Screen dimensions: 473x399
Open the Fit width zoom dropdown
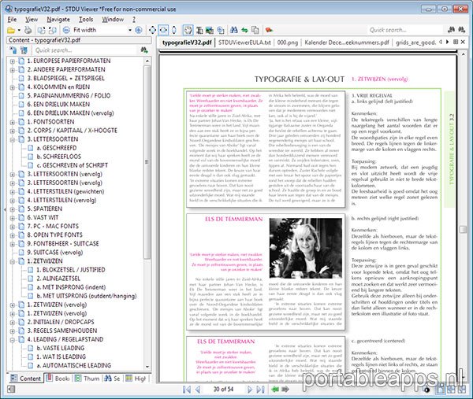[130, 30]
